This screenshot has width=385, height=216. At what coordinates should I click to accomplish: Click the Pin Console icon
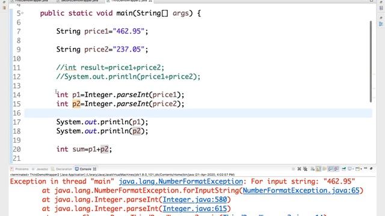tap(343, 169)
